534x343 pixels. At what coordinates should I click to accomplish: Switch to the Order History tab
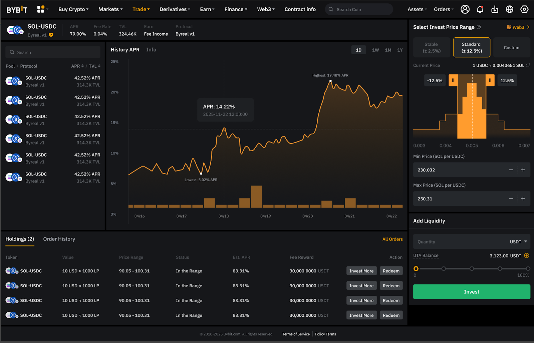[x=59, y=239]
